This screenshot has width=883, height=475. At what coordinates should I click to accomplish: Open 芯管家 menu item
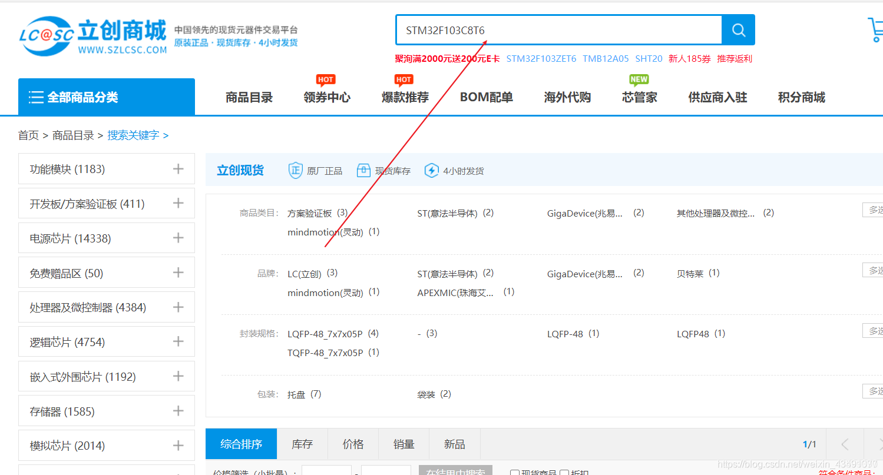pyautogui.click(x=640, y=97)
